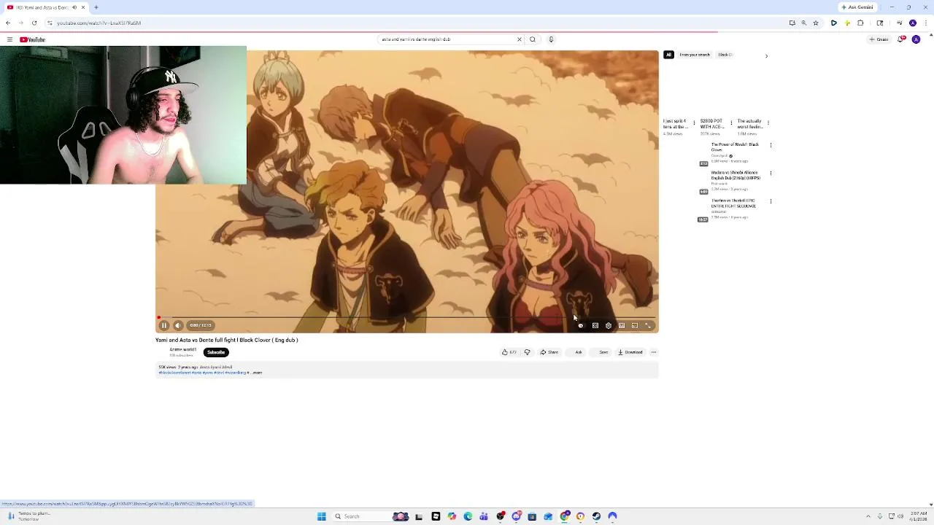Viewport: 934px width, 525px height.
Task: Open options for 'Madara vs Shinobi Alliance'
Action: point(771,174)
